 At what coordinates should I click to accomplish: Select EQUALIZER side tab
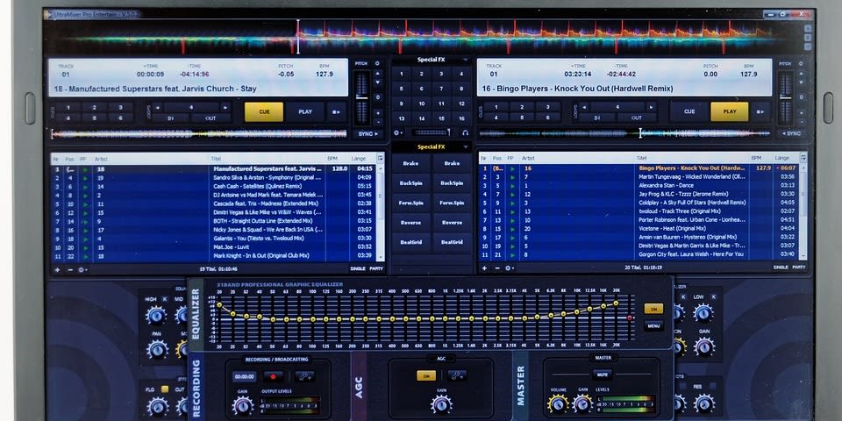click(x=196, y=313)
